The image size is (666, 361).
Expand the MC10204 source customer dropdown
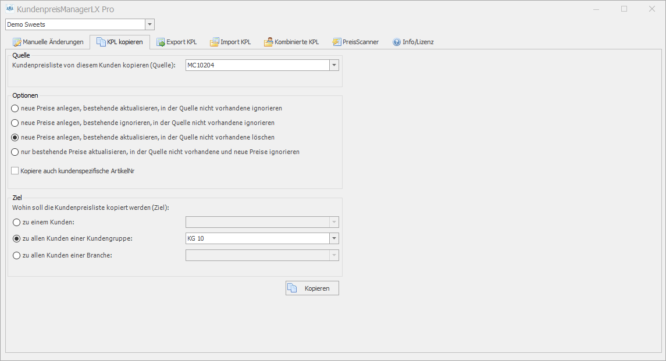(334, 65)
